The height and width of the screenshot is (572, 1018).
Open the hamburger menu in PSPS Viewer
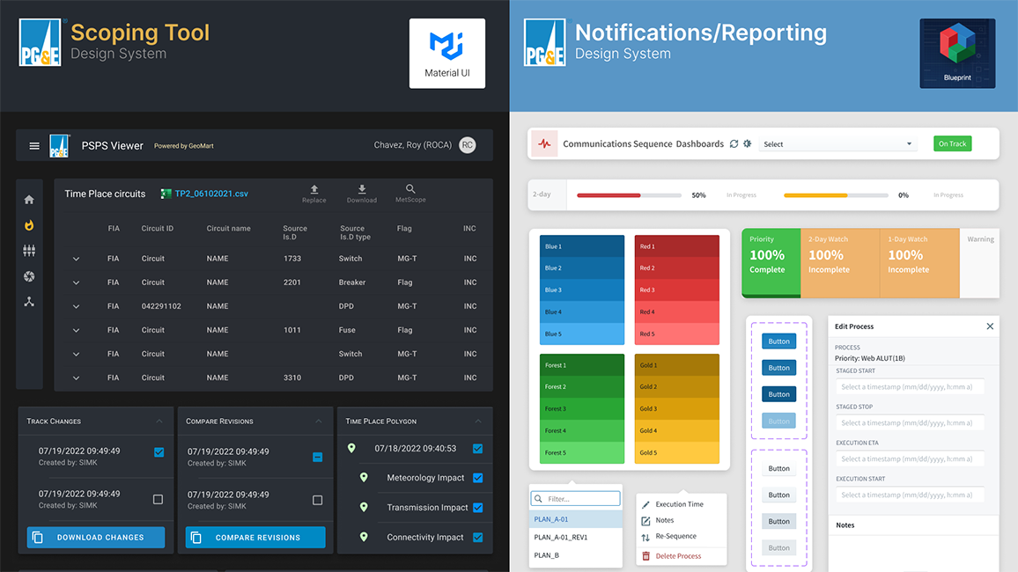33,145
